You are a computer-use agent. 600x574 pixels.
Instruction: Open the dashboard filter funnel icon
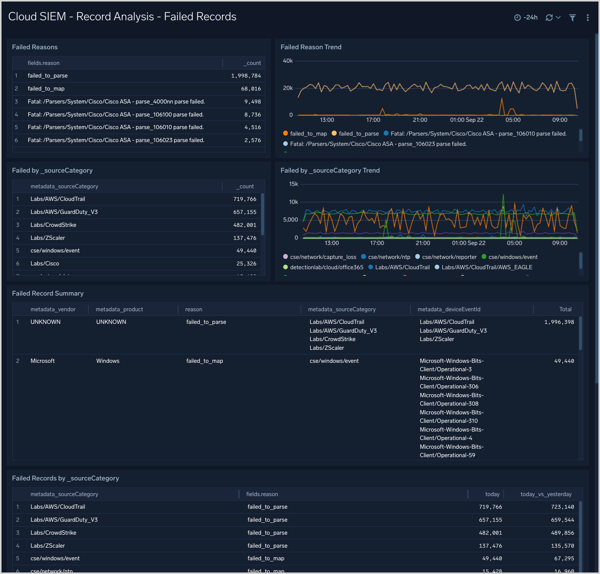click(572, 18)
